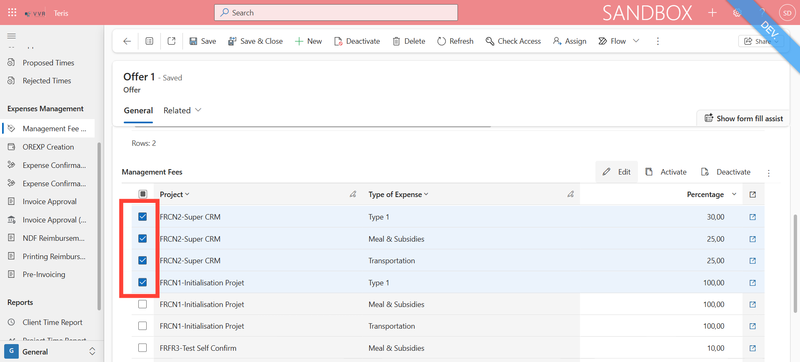Click Save & Close
This screenshot has height=362, width=800.
pyautogui.click(x=255, y=41)
